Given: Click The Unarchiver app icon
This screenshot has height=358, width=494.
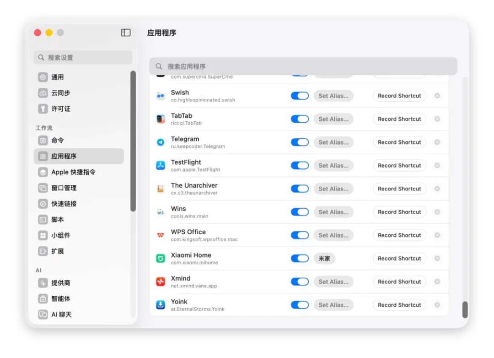Looking at the screenshot, I should (x=161, y=189).
